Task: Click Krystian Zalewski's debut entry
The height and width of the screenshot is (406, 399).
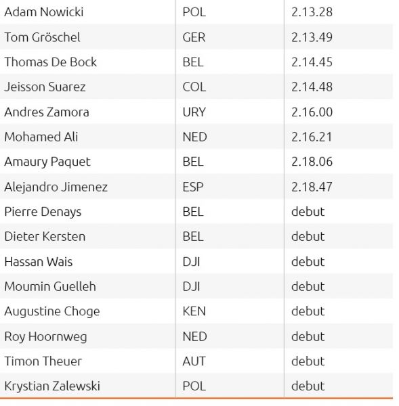Action: (308, 386)
